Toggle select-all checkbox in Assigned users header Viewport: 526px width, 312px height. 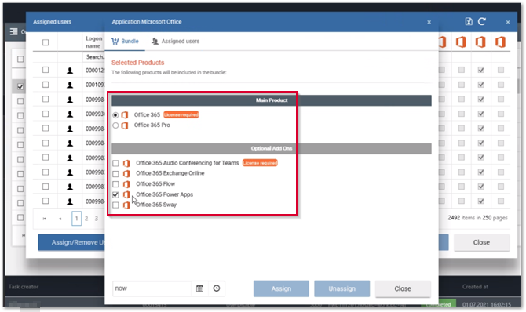pos(46,42)
